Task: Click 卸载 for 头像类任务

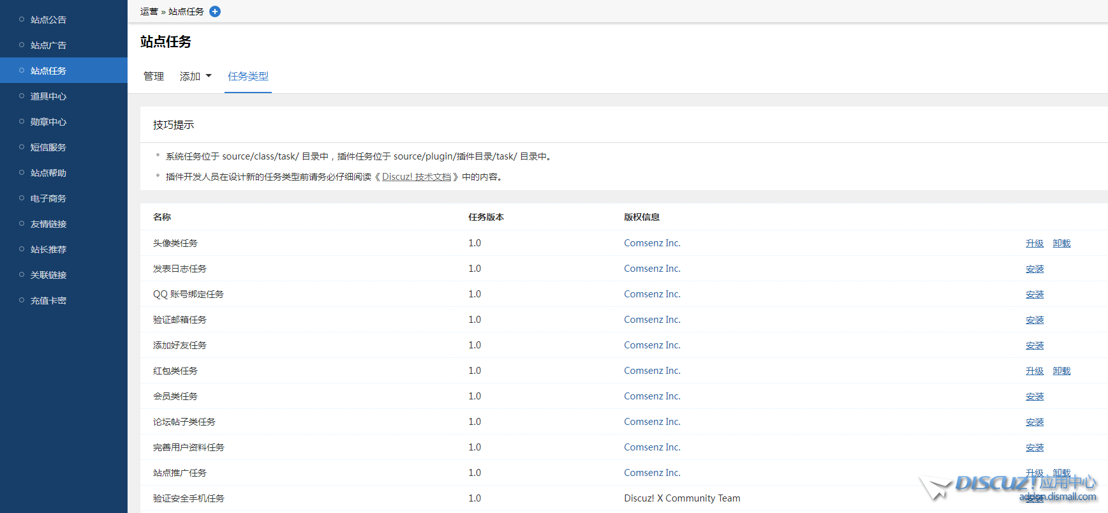Action: 1061,243
